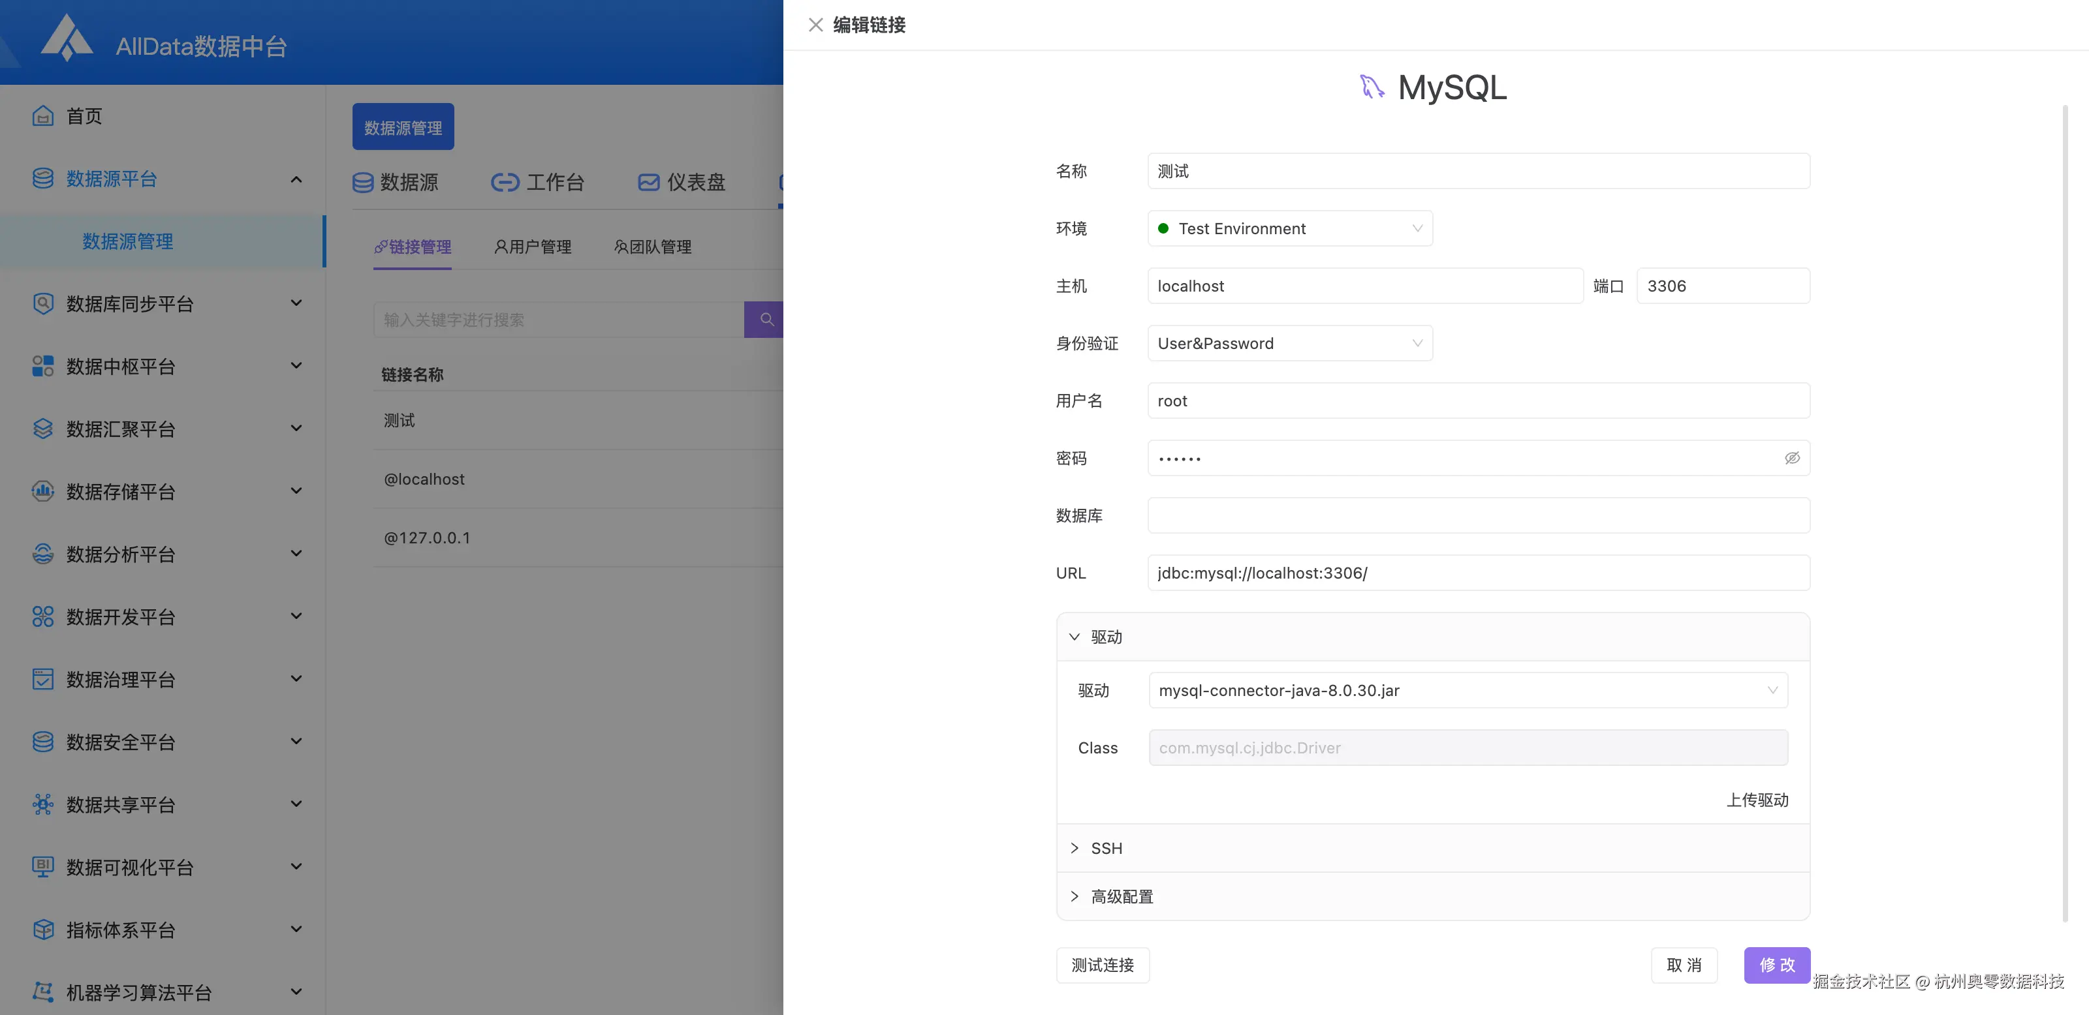The height and width of the screenshot is (1015, 2089).
Task: Open the mysql-connector-java-8.0.30.jar driver dropdown
Action: pos(1468,690)
